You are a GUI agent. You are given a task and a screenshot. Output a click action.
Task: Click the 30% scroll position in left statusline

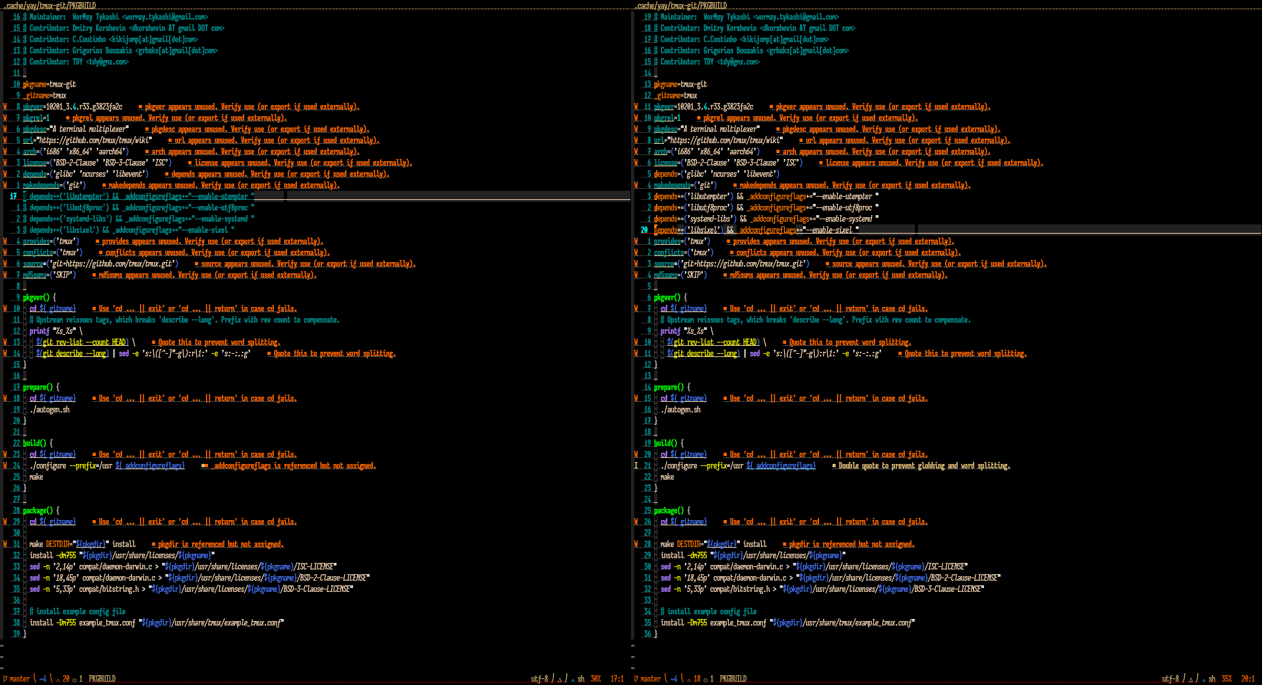point(595,678)
